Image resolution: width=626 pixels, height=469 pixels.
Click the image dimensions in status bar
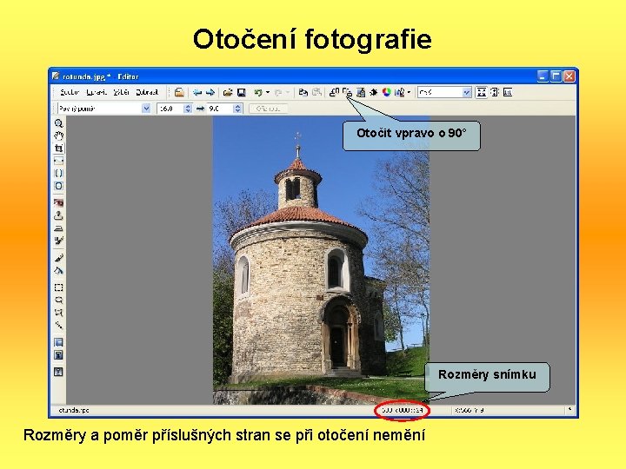point(402,410)
